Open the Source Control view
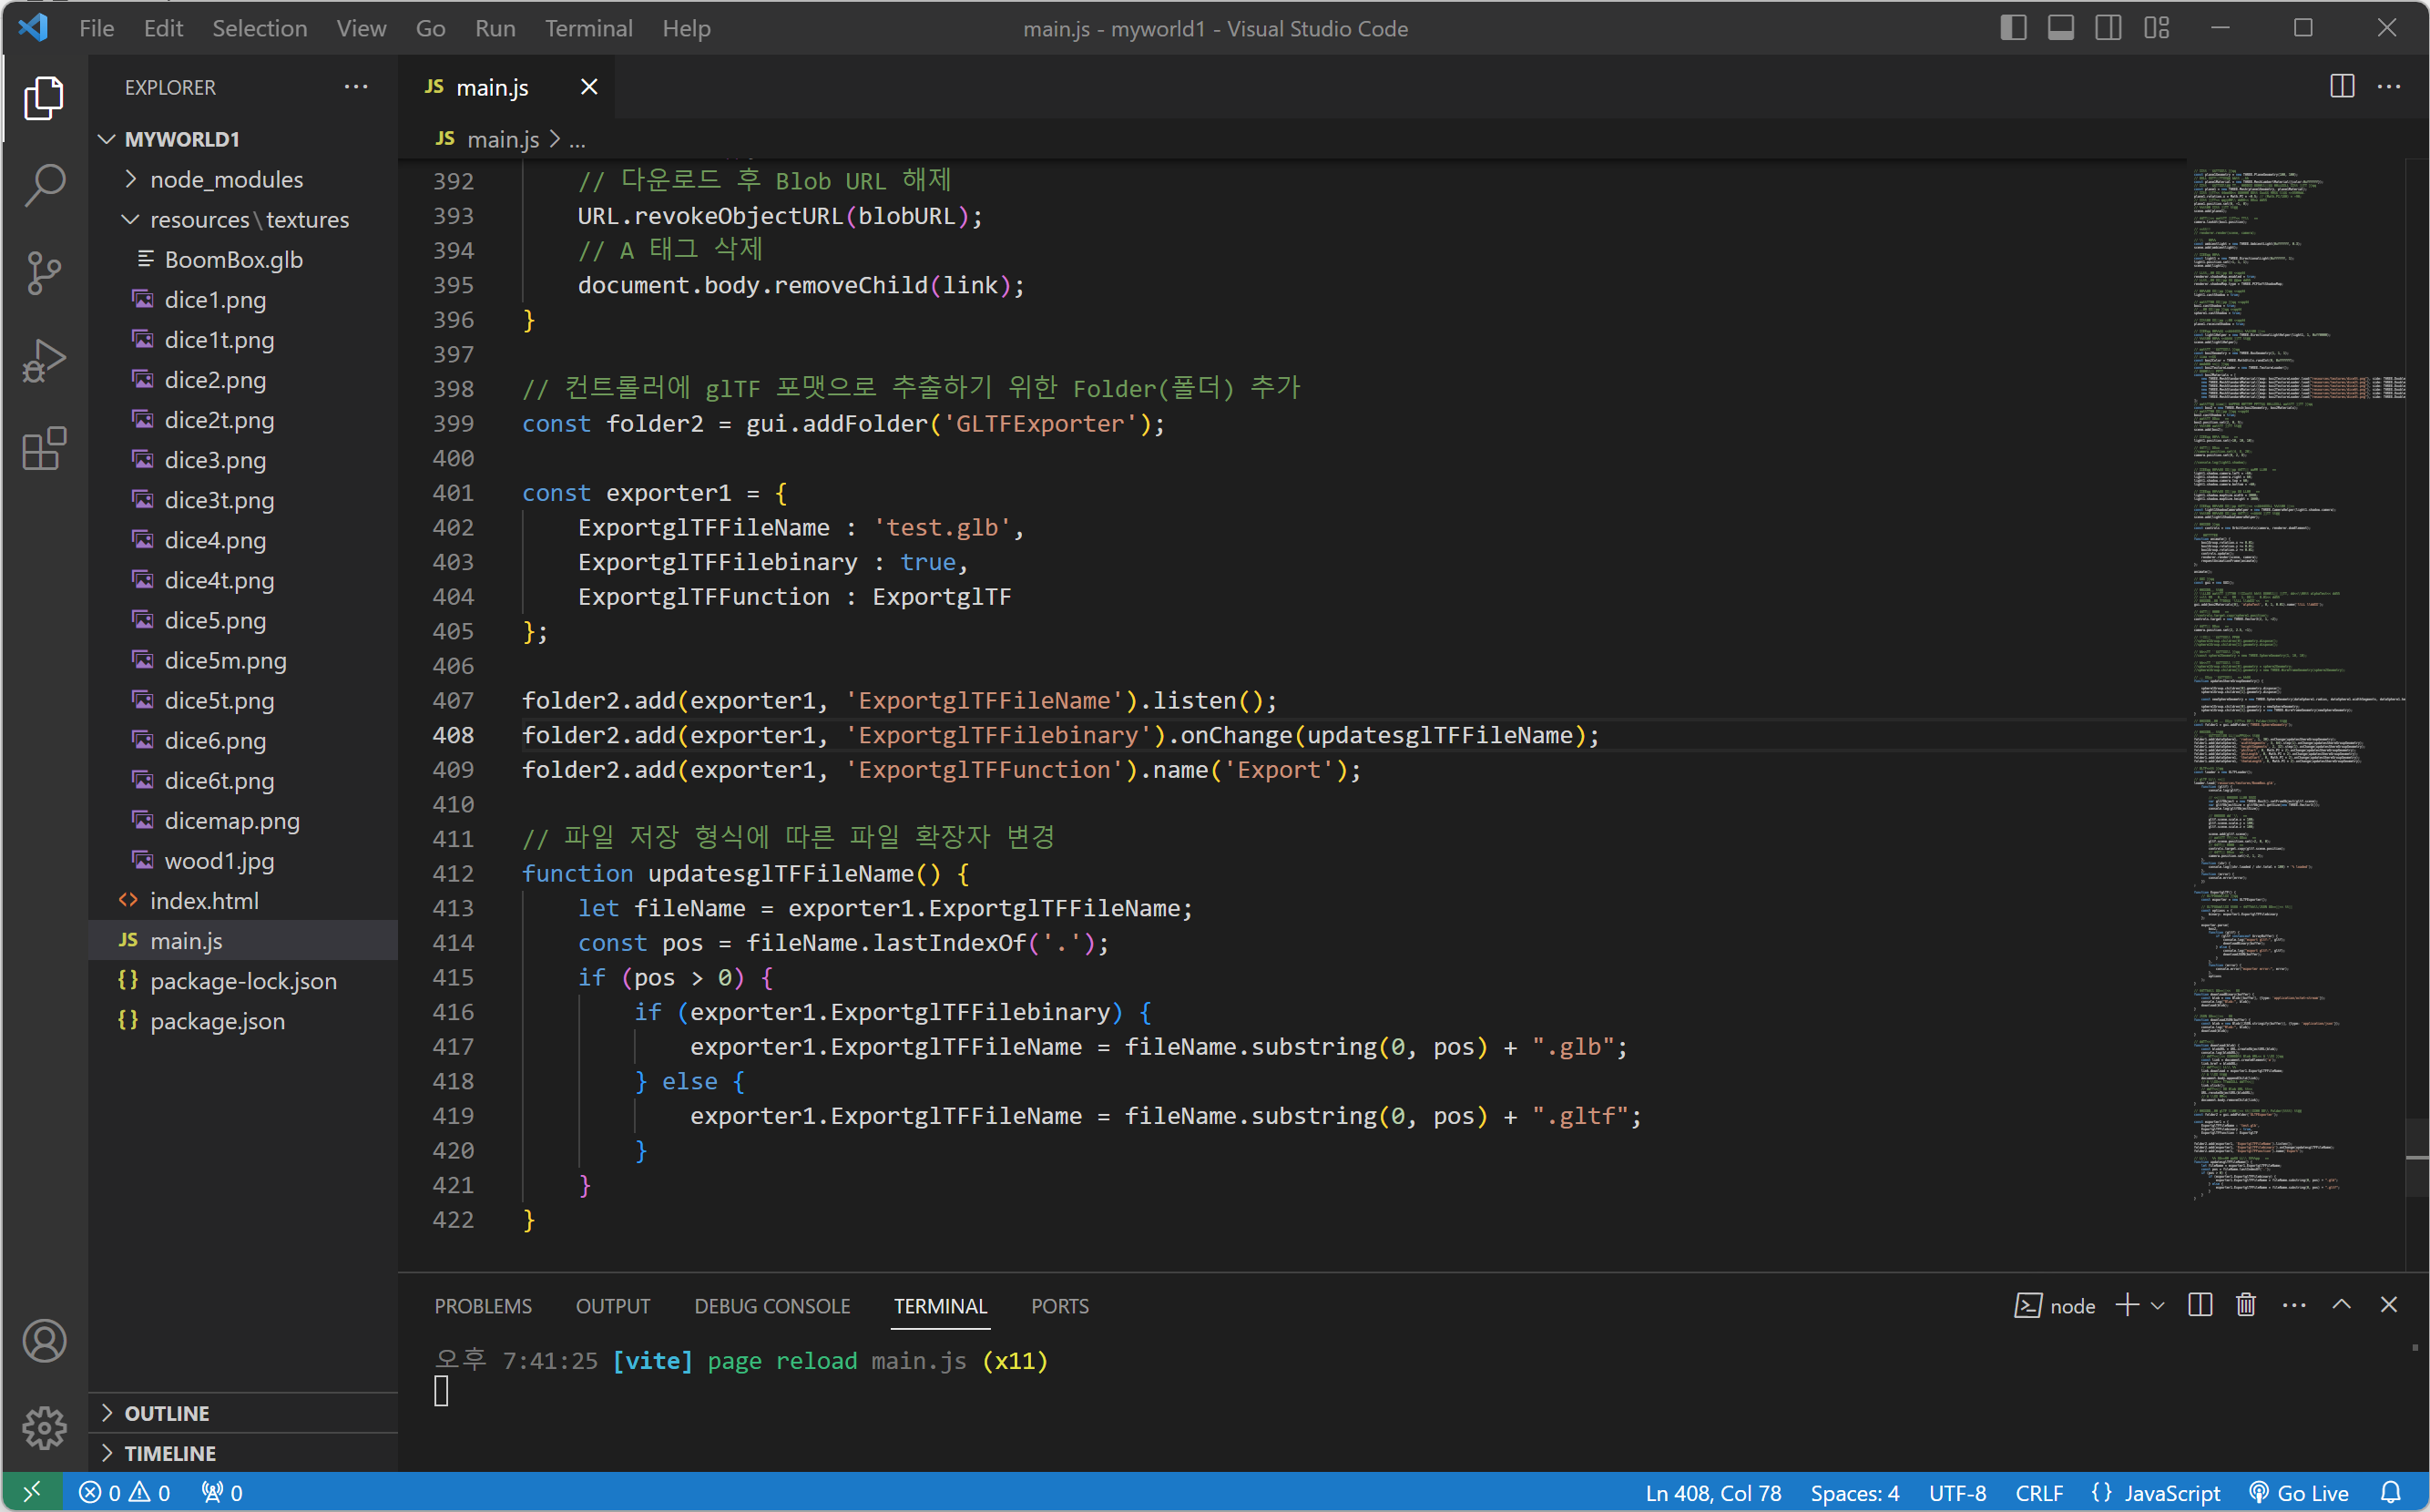 [x=44, y=273]
